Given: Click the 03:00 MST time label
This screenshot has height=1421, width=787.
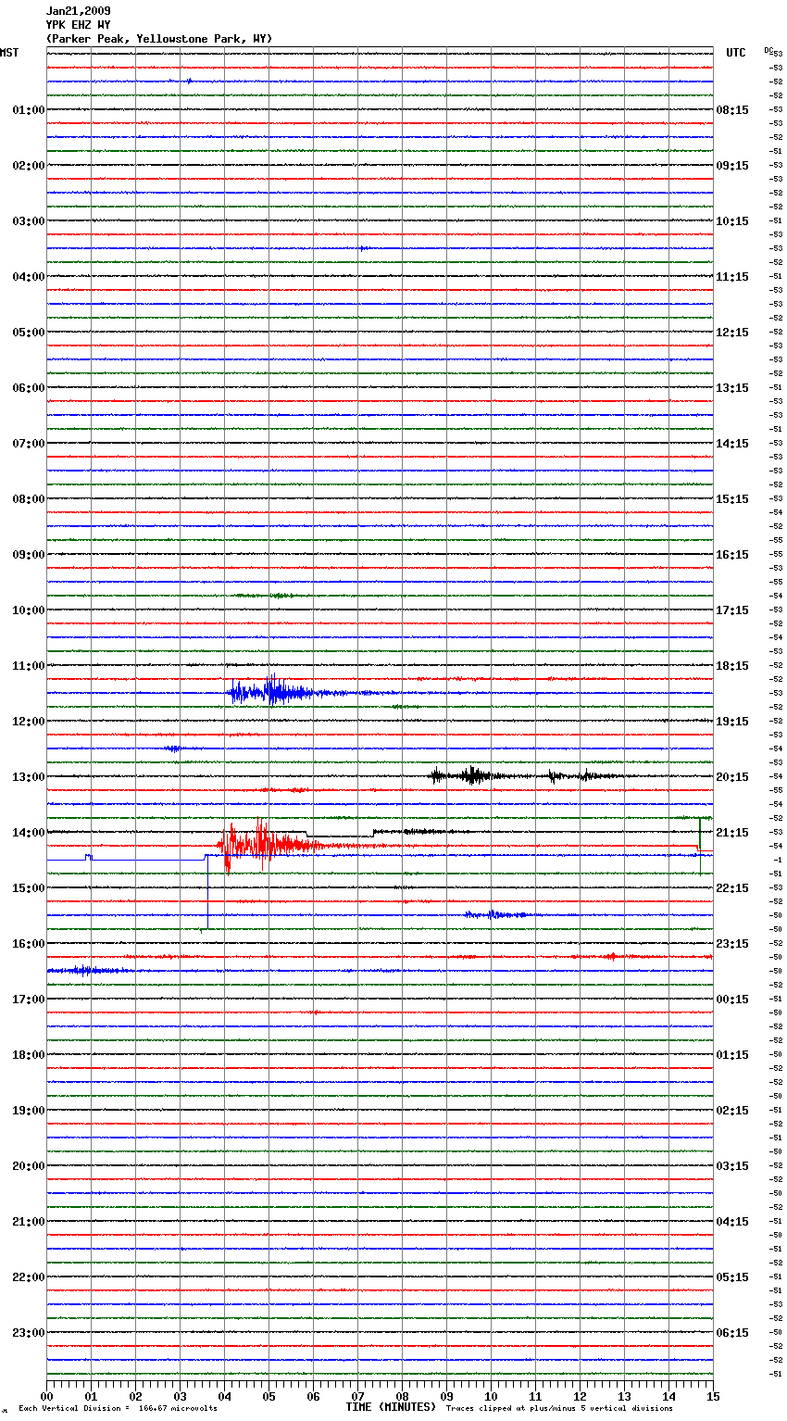Looking at the screenshot, I should tap(29, 221).
